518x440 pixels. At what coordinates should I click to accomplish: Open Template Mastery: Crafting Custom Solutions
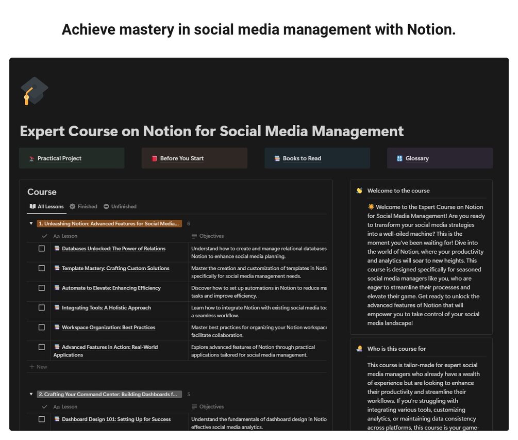tap(115, 268)
